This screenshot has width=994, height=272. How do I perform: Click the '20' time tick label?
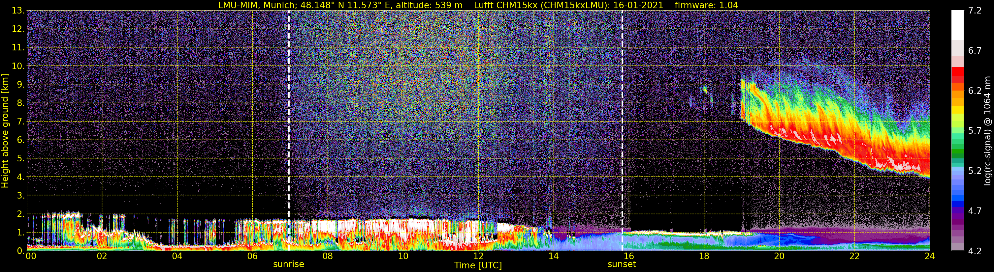tap(779, 256)
